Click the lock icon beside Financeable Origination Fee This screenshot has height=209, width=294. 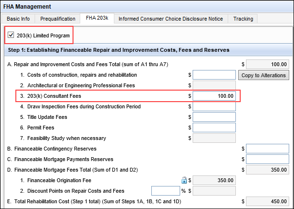(184, 180)
